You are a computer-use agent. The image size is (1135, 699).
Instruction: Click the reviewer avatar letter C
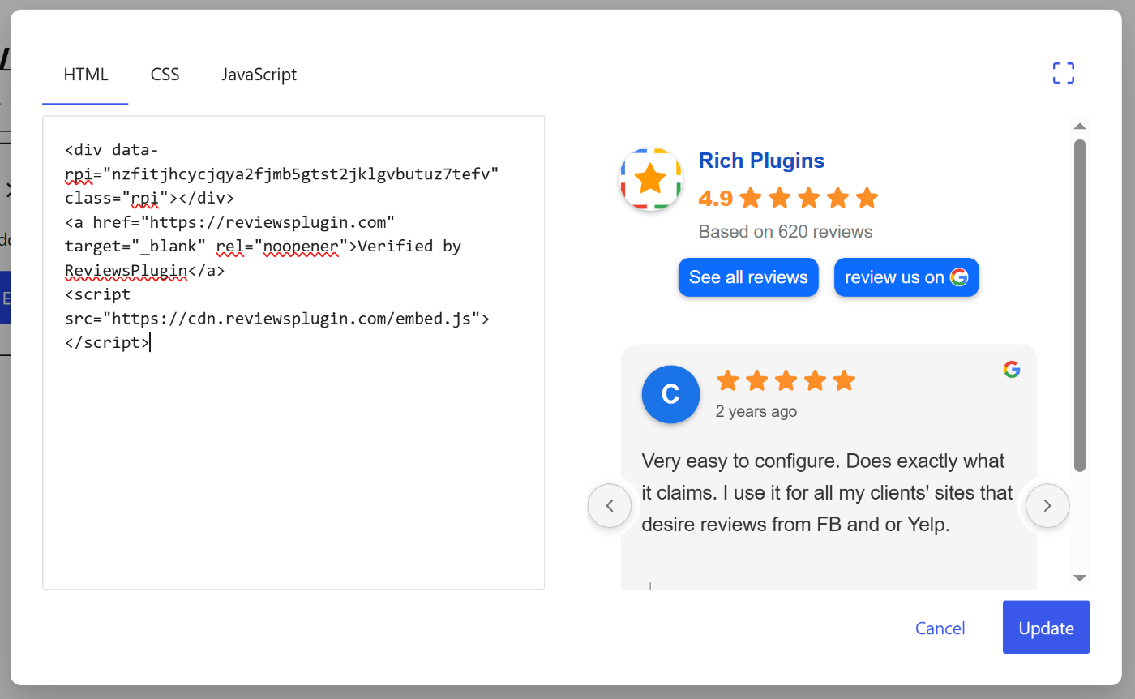click(670, 395)
